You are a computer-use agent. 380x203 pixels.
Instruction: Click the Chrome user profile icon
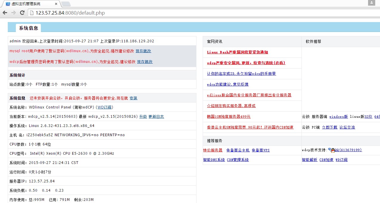(371, 3)
